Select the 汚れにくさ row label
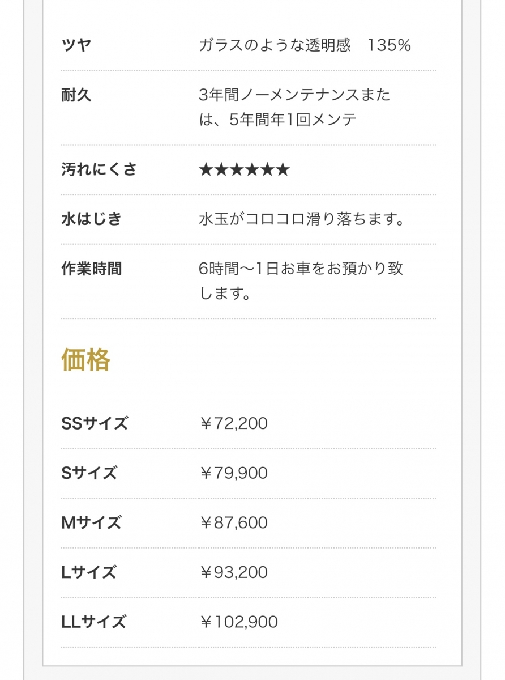This screenshot has height=680, width=505. coord(99,169)
